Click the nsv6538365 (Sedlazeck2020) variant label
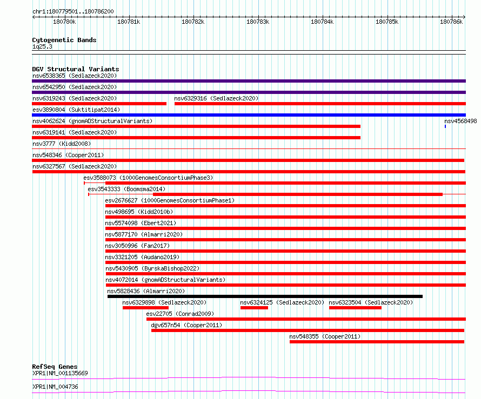The width and height of the screenshot is (481, 399). point(75,76)
